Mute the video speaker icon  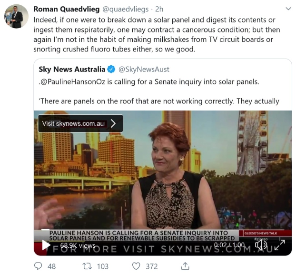261,245
